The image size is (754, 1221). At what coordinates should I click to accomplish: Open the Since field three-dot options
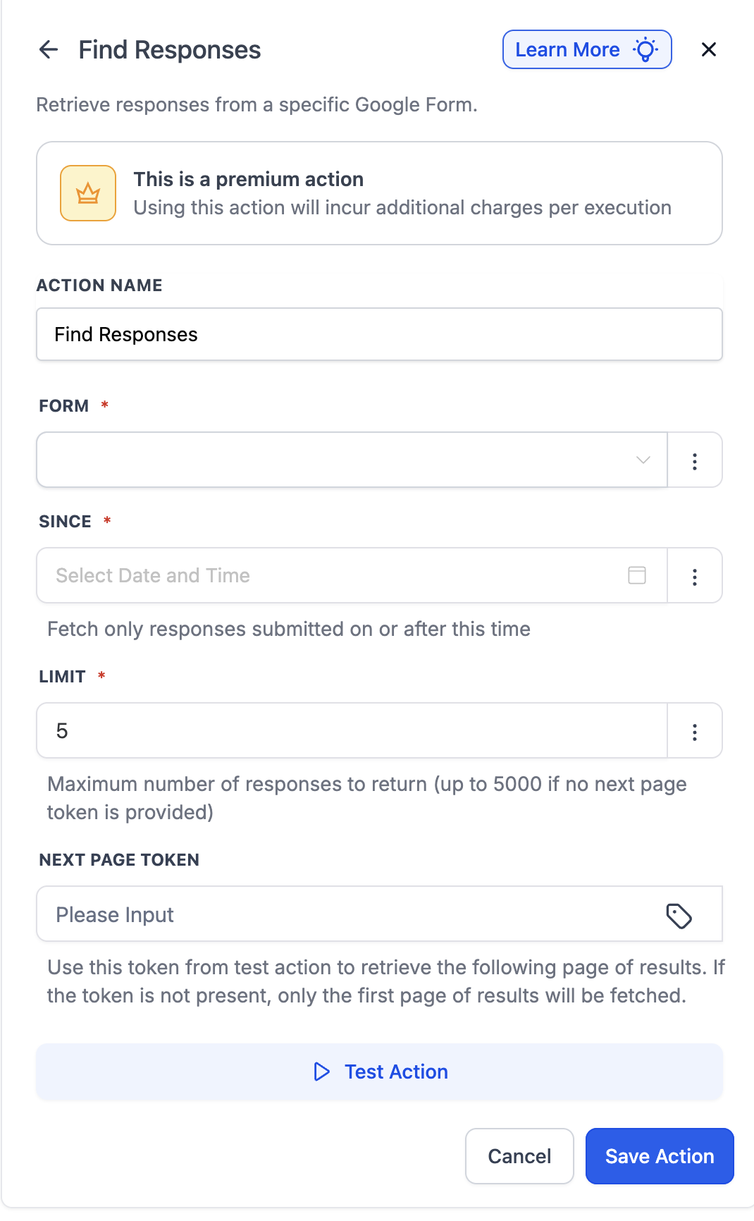[x=695, y=577]
